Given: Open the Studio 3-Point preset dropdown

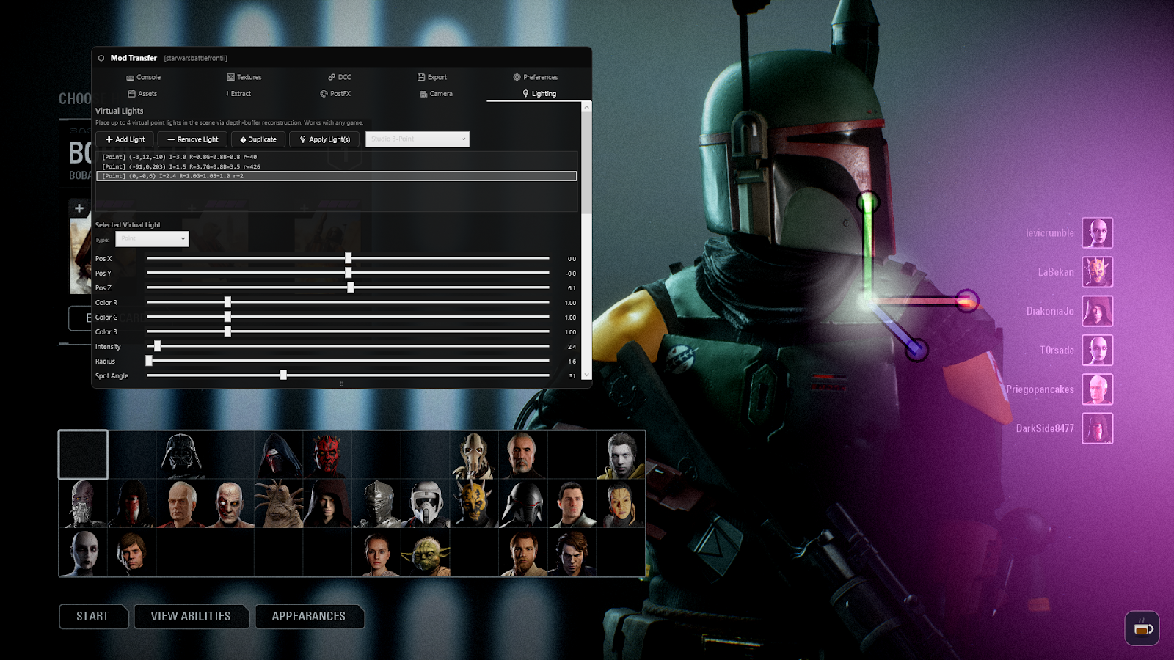Looking at the screenshot, I should click(417, 139).
